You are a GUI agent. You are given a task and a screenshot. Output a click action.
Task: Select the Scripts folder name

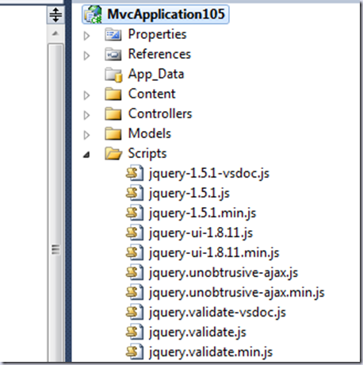[147, 154]
